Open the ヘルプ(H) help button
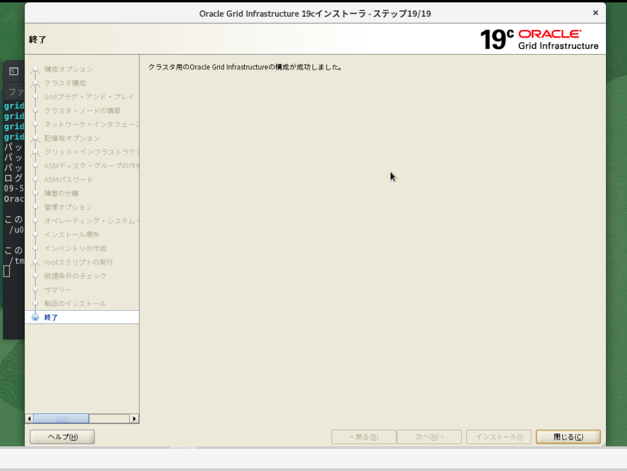This screenshot has width=627, height=471. [x=62, y=437]
